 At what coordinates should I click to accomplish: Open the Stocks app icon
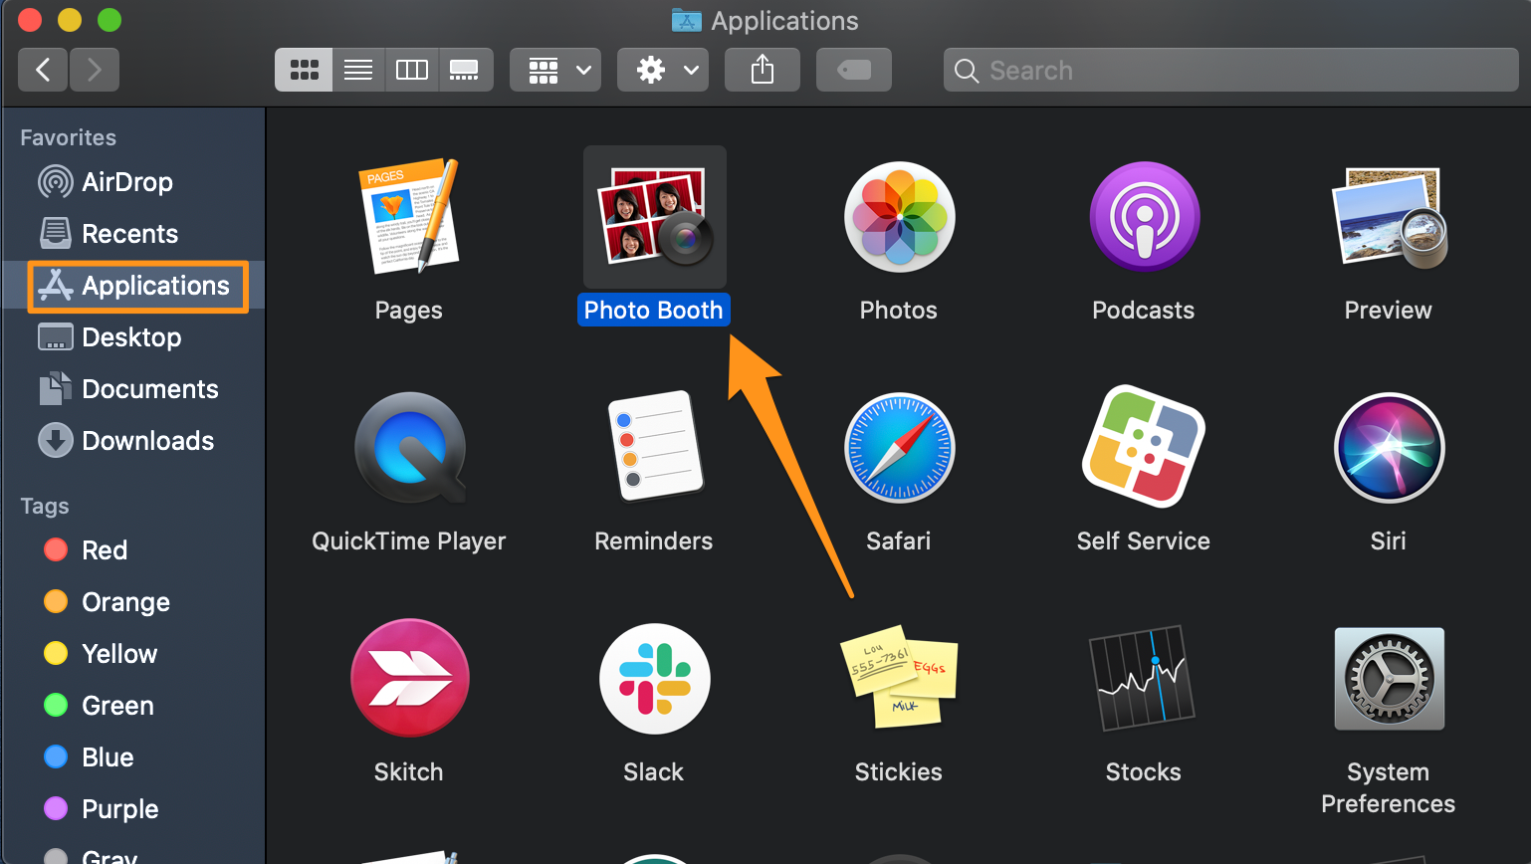(1144, 678)
